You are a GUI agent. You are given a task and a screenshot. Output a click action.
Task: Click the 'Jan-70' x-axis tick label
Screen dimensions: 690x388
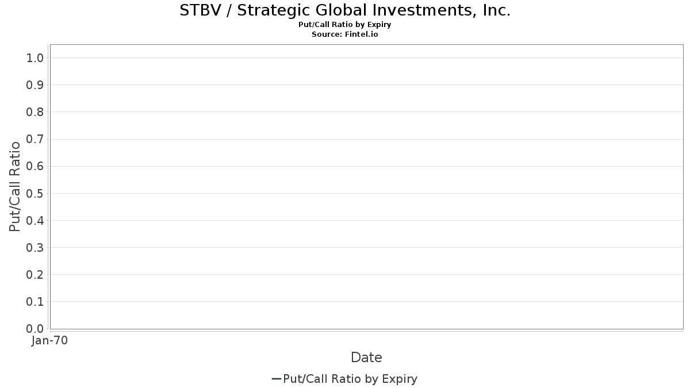(x=50, y=340)
